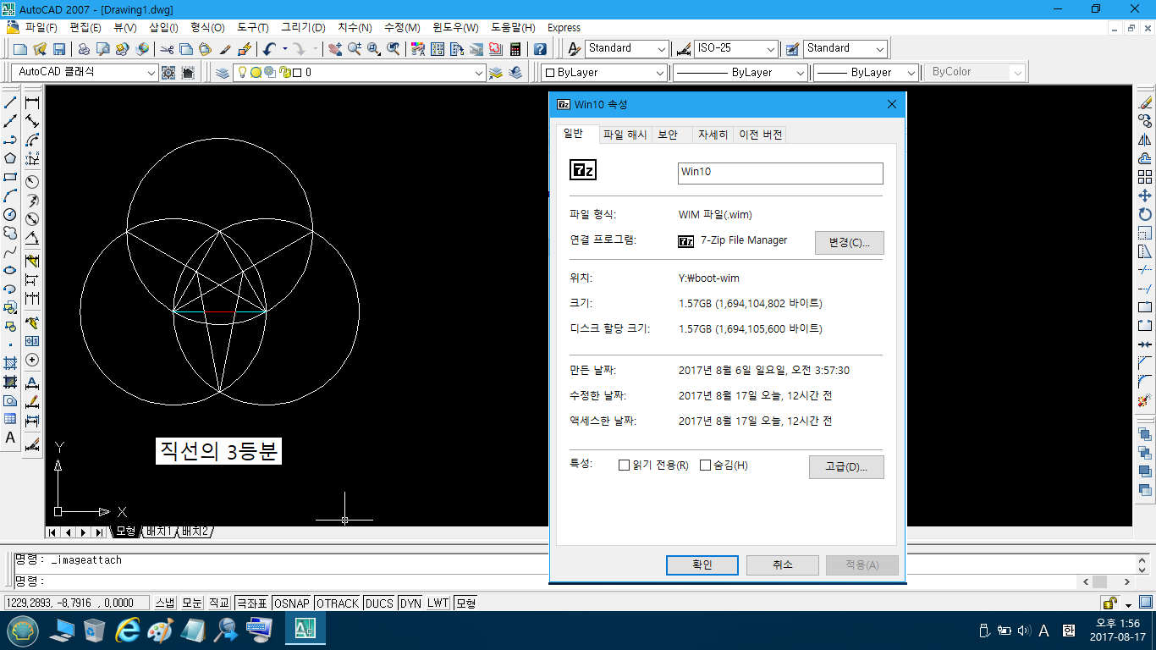1156x650 pixels.
Task: Select the Rotate modify tool
Action: click(x=1145, y=214)
